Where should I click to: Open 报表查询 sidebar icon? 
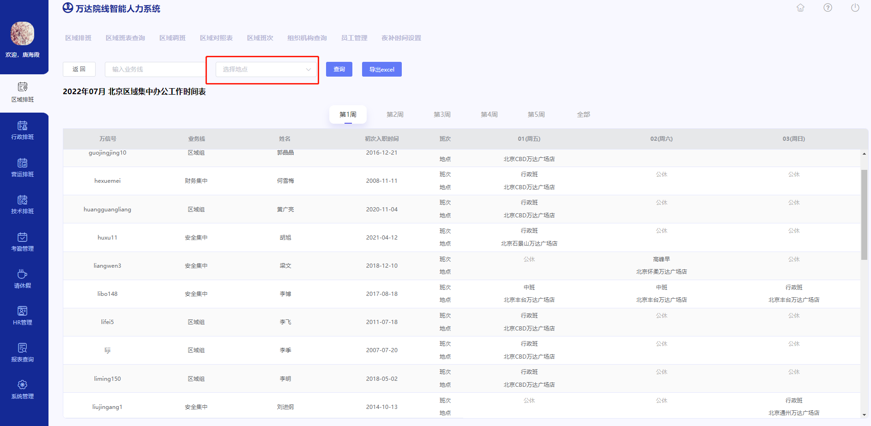(x=23, y=348)
